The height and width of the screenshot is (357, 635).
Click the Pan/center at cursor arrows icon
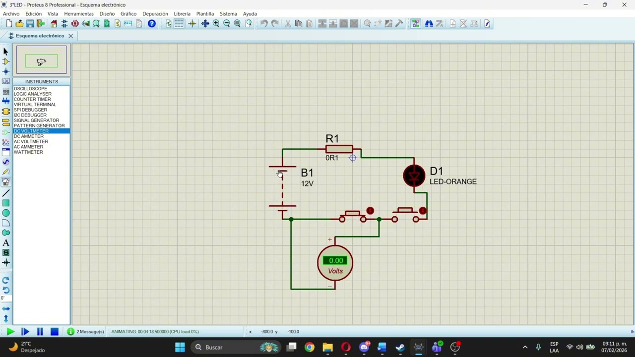[x=205, y=24]
